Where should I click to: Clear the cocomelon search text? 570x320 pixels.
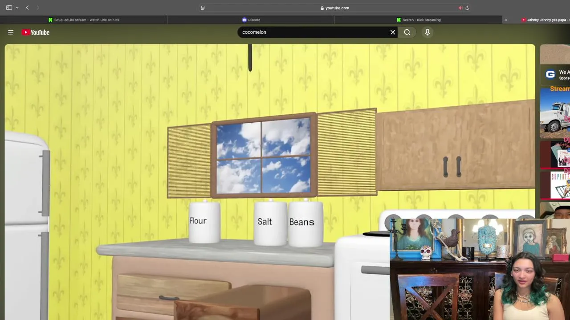[393, 32]
